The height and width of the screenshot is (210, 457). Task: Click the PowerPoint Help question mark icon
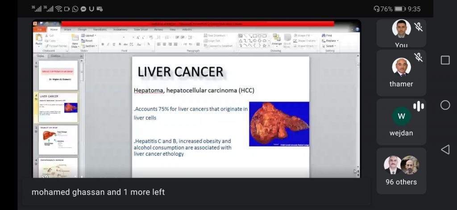point(357,29)
